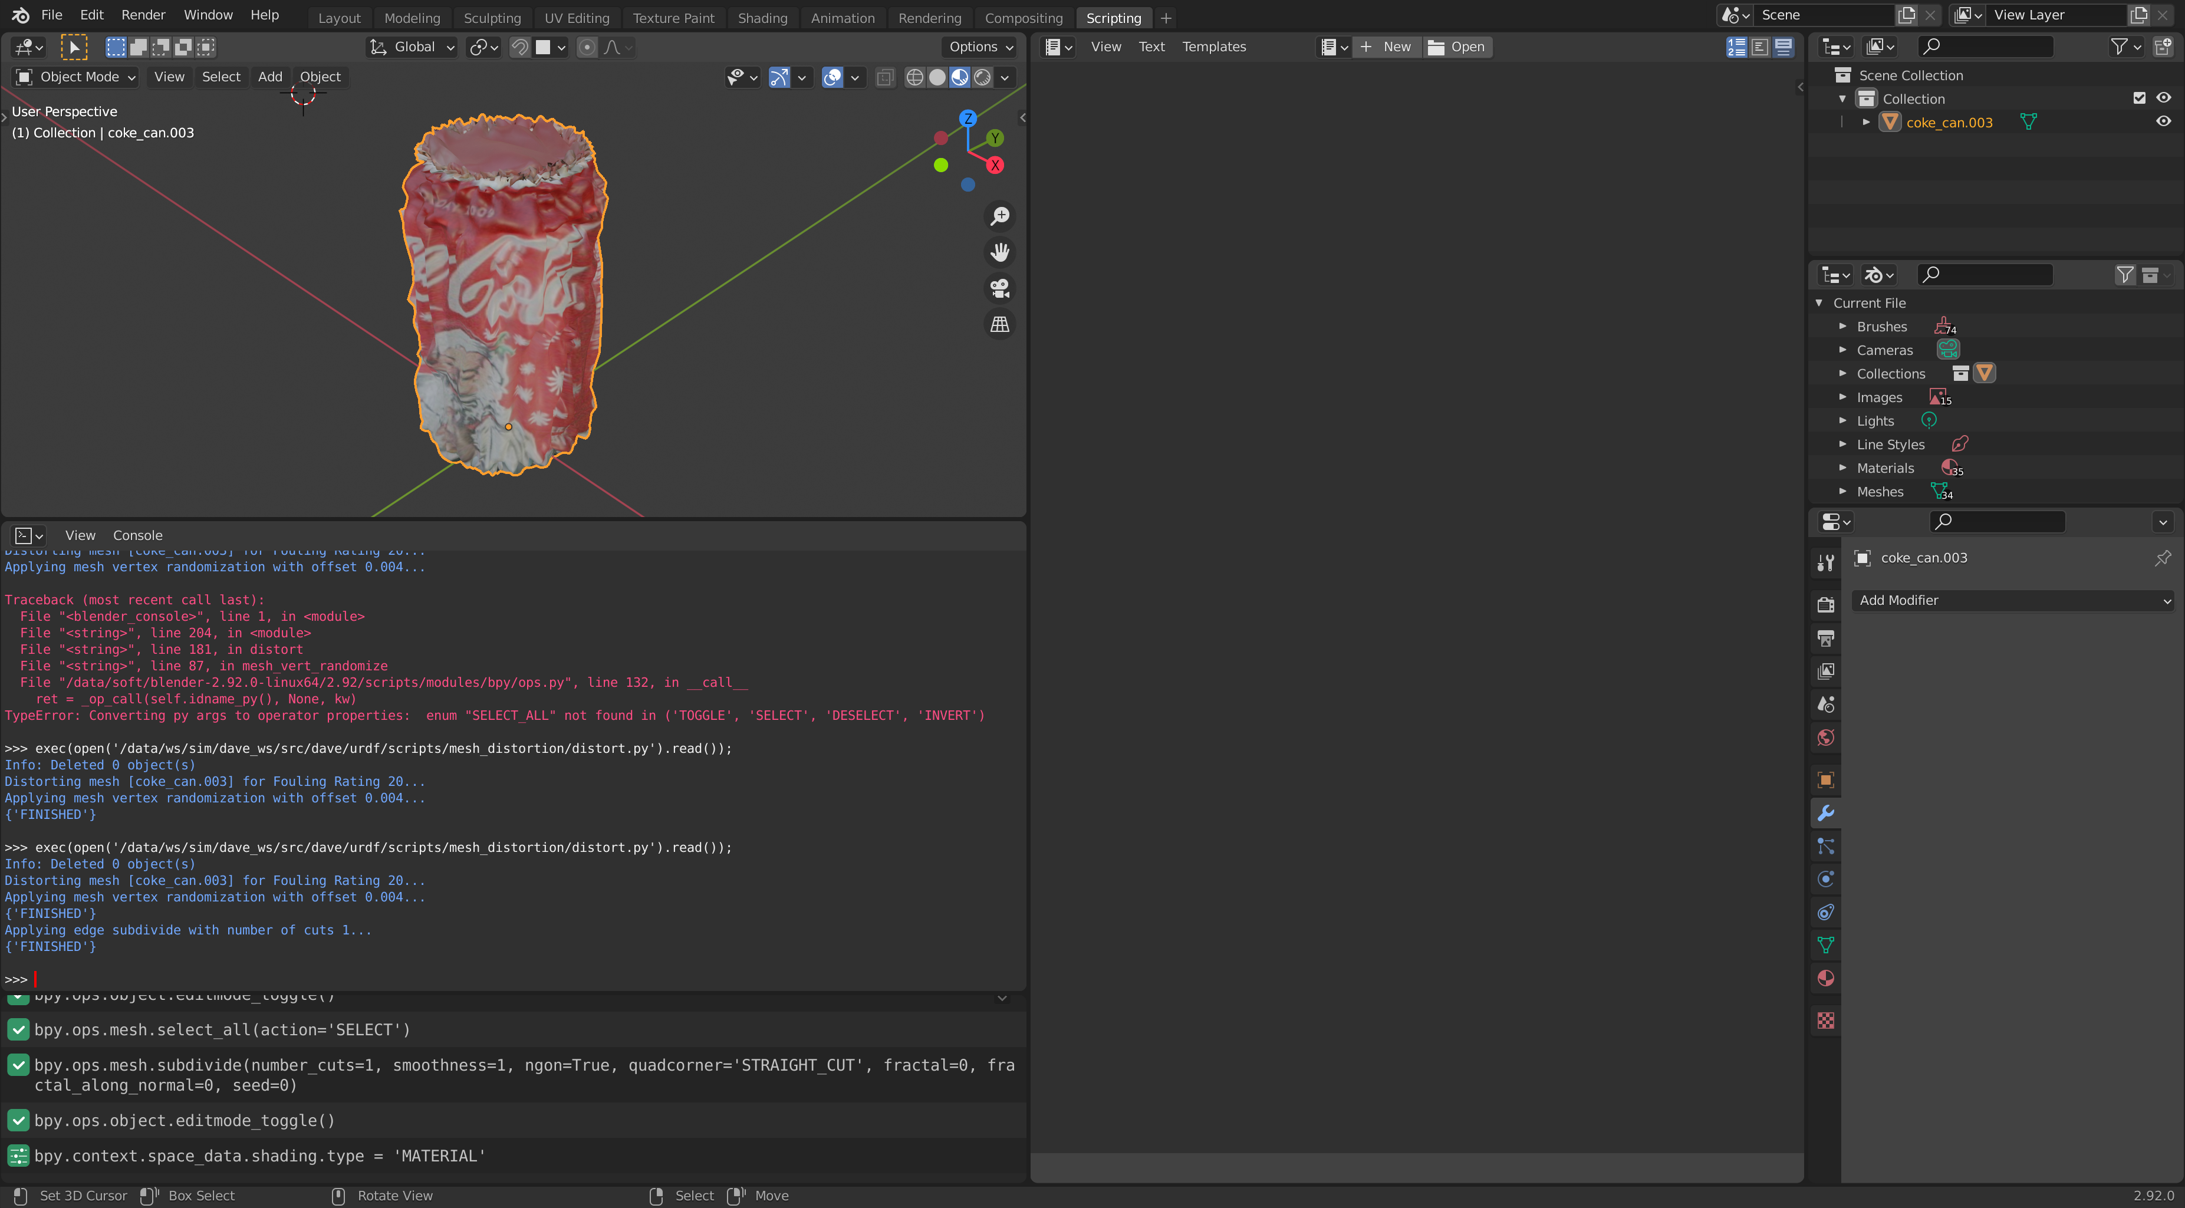Switch to the Shading workspace tab
Screen dimensions: 2185x1208
coord(762,18)
